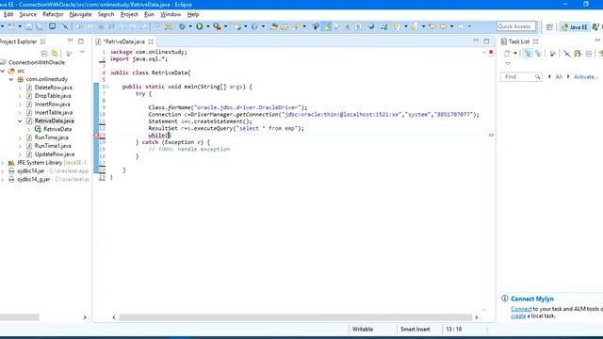Screen dimensions: 603x339
Task: Click the Open Task clipboard icon
Action: click(285, 26)
